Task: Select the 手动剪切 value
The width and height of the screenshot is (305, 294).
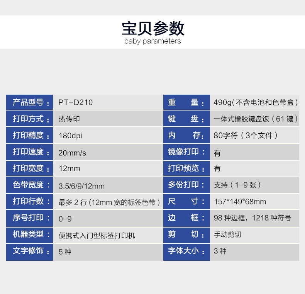Action: pyautogui.click(x=227, y=235)
